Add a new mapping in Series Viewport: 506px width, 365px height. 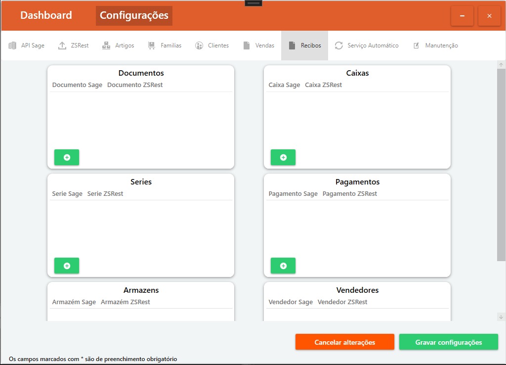[67, 266]
